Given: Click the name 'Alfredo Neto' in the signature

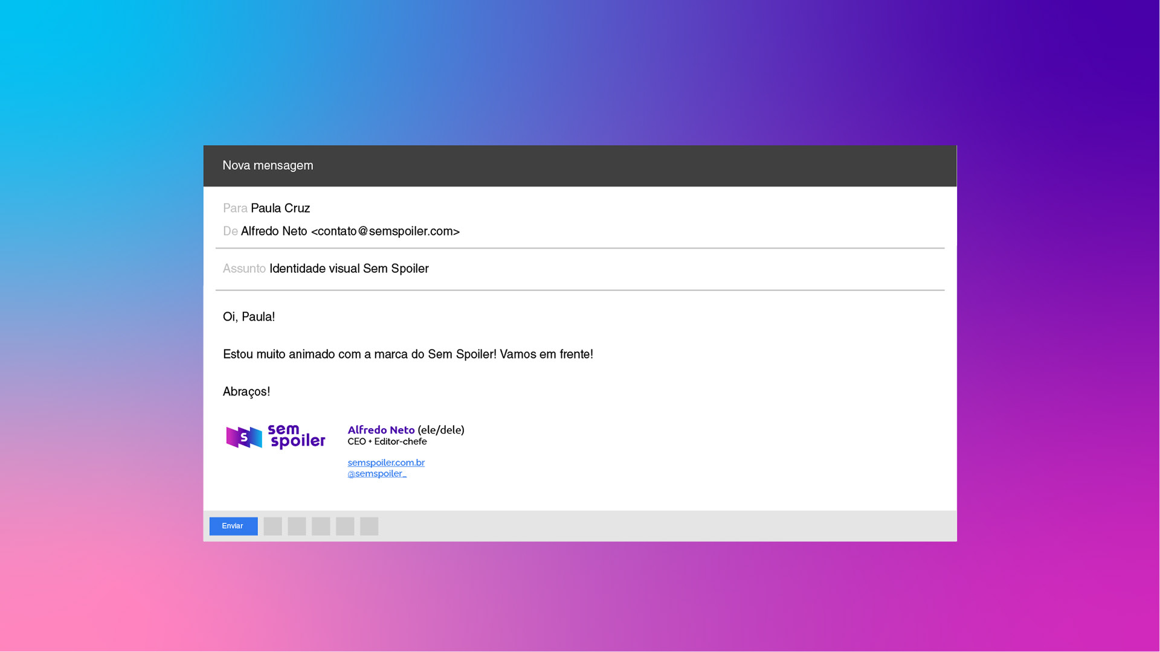Looking at the screenshot, I should pyautogui.click(x=381, y=430).
